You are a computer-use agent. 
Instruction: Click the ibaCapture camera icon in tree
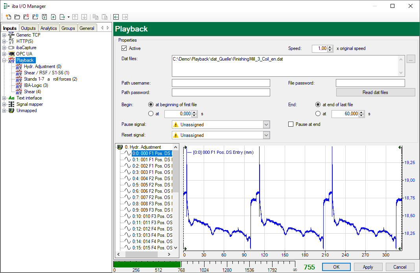pos(11,48)
